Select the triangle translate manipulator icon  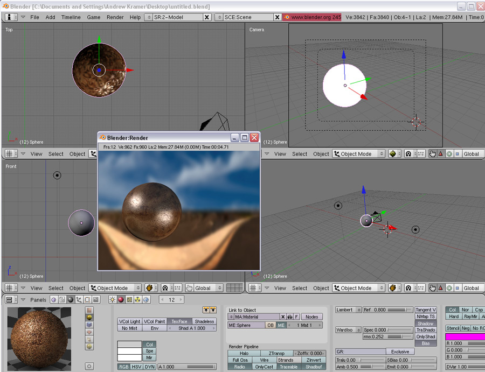click(x=440, y=153)
